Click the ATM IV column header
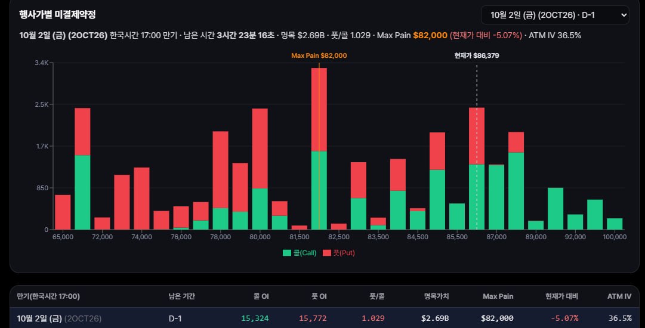Viewport: 645px width, 328px height. click(619, 296)
